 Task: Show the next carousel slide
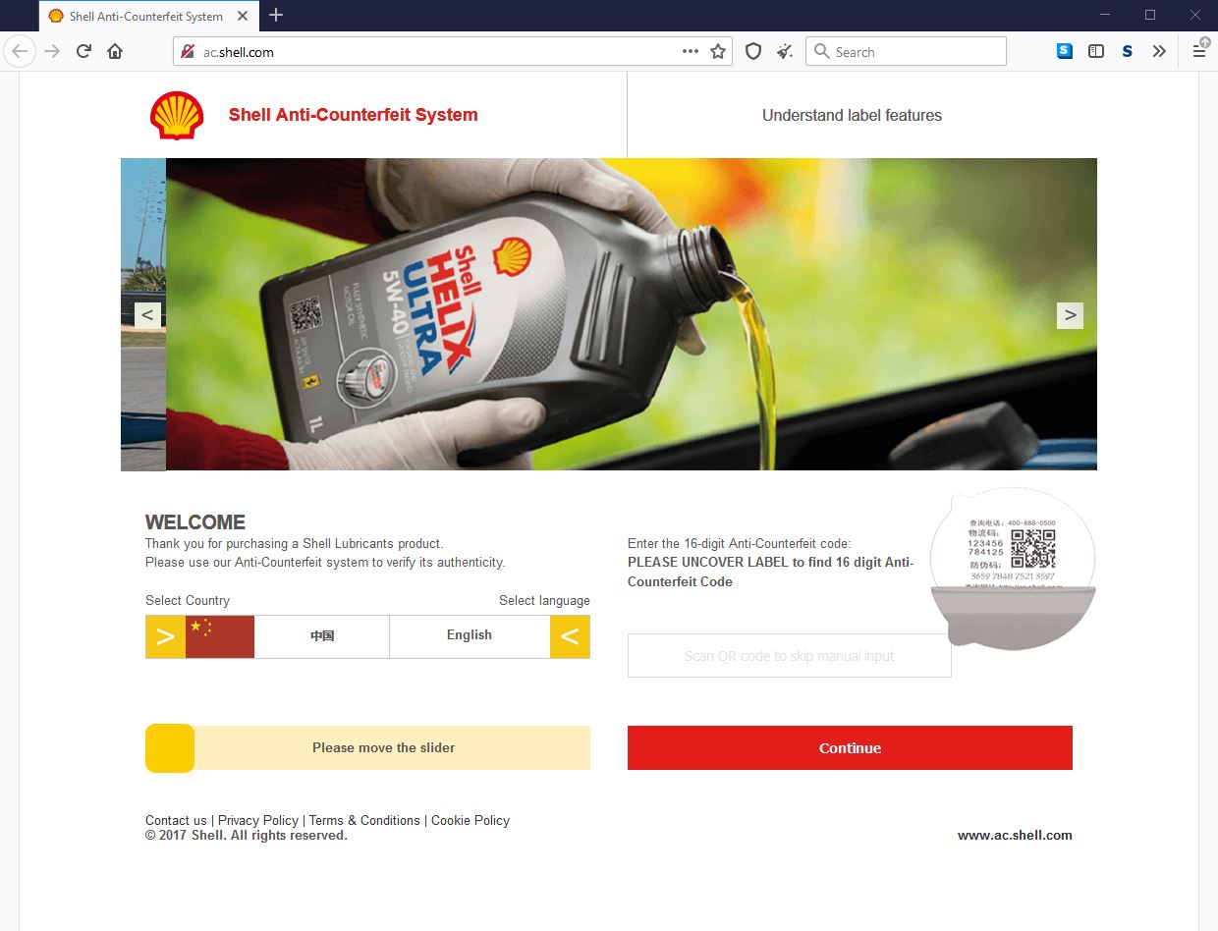1070,315
